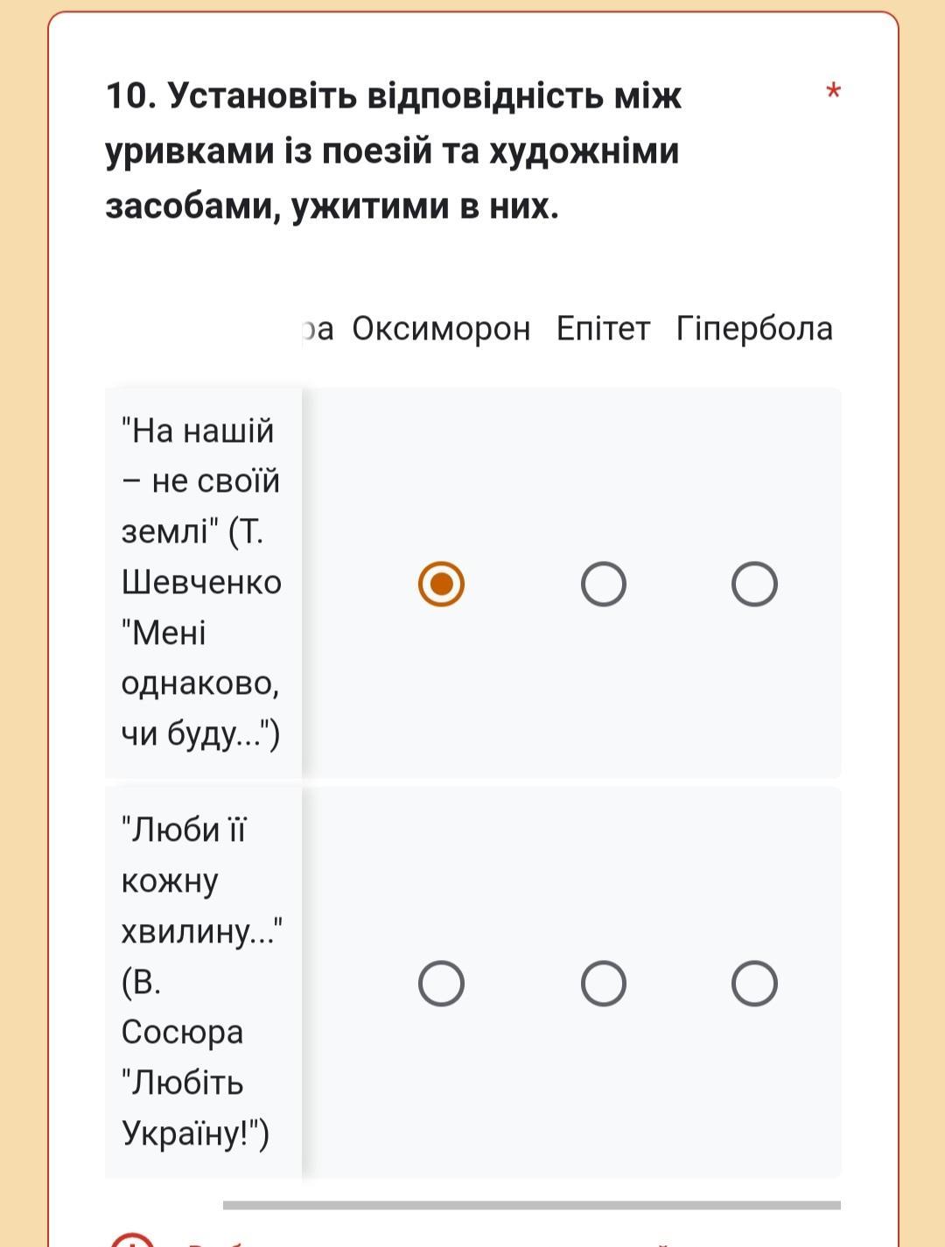
Task: Click the red error icon below the grid
Action: tap(131, 1238)
